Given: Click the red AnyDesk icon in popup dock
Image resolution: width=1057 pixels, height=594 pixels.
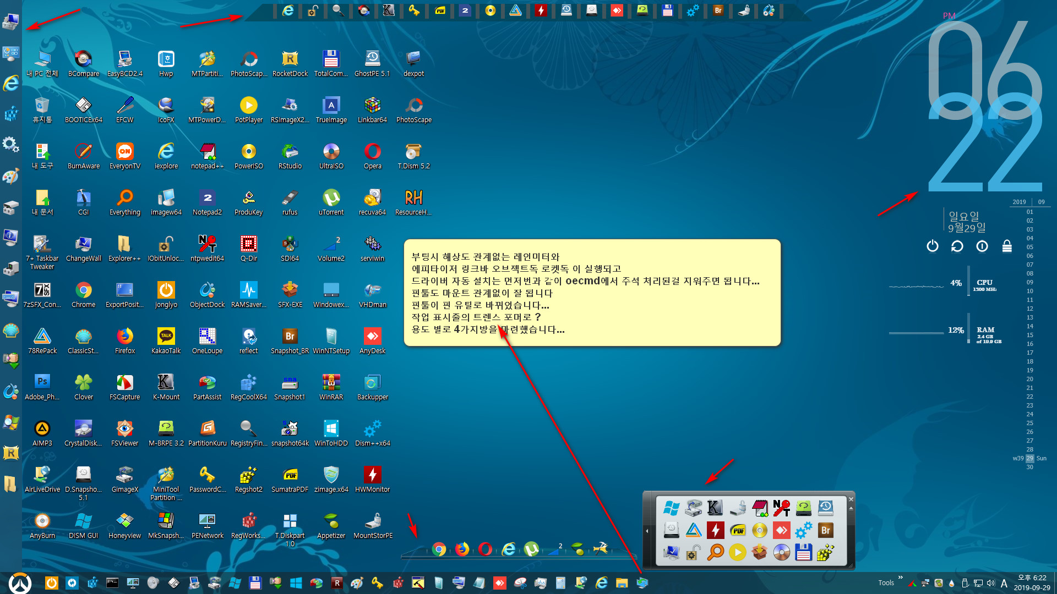Looking at the screenshot, I should [781, 530].
